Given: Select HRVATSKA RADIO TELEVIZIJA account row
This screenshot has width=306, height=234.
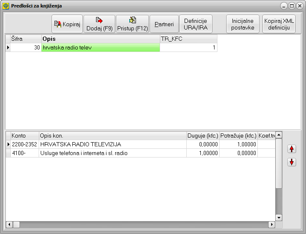Looking at the screenshot, I should coord(112,144).
